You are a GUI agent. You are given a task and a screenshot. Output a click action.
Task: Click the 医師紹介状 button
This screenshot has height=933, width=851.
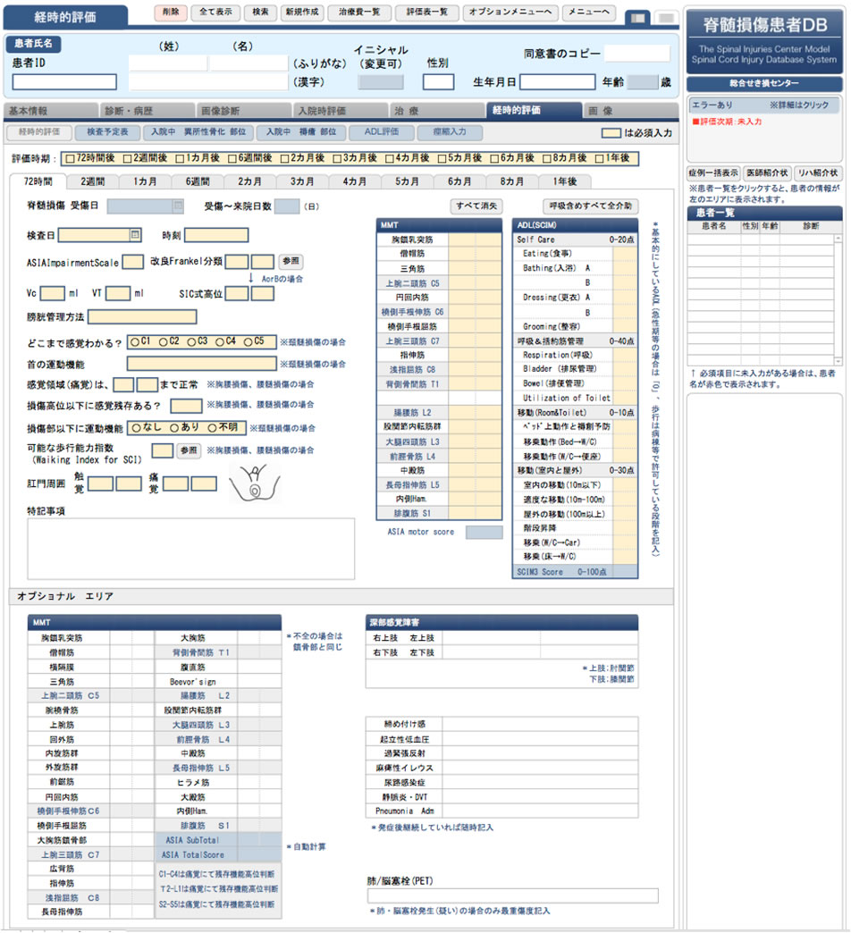coord(765,172)
